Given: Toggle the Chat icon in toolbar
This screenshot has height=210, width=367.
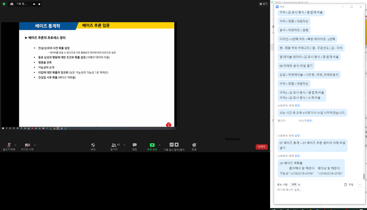Looking at the screenshot, I should pos(135,145).
